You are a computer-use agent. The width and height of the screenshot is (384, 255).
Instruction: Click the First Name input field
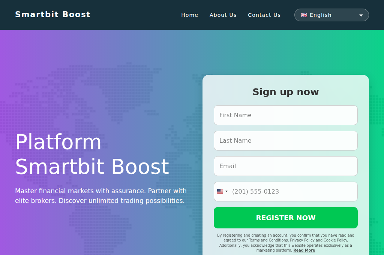pyautogui.click(x=286, y=115)
